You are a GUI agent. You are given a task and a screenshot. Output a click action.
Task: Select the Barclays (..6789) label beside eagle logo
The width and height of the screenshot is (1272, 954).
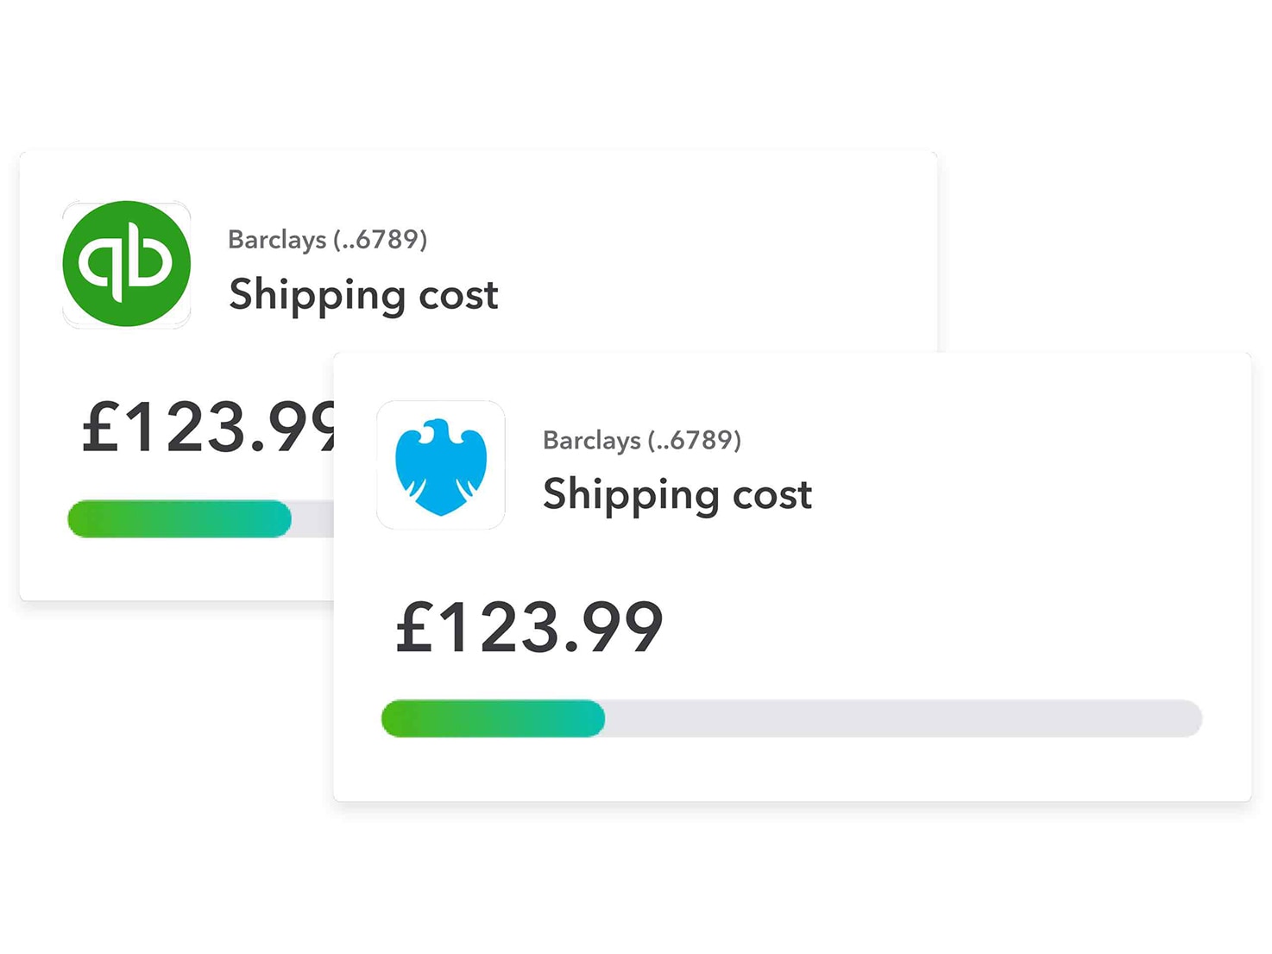pos(642,440)
